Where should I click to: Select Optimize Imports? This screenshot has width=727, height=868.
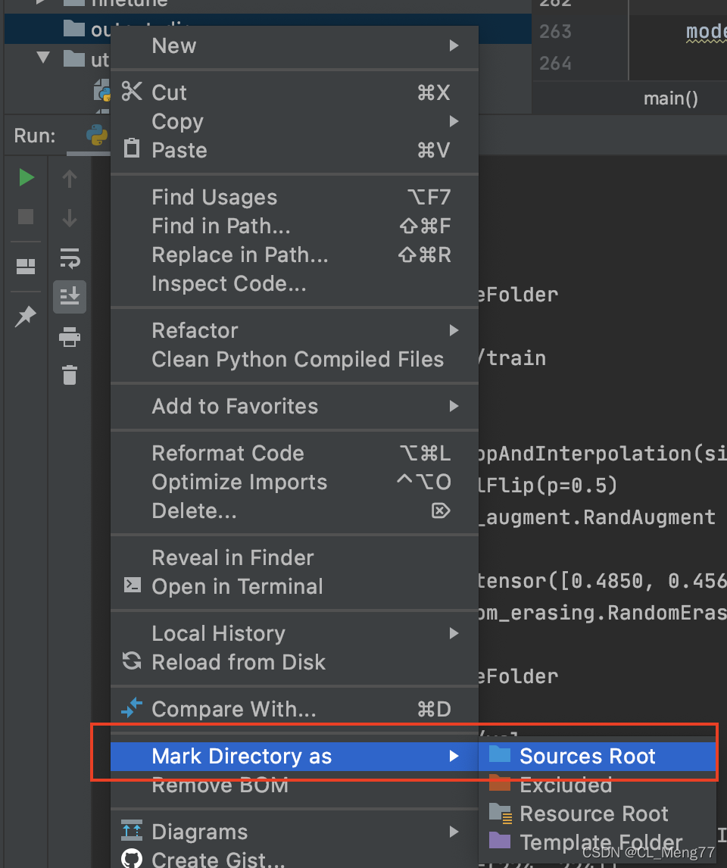coord(295,482)
